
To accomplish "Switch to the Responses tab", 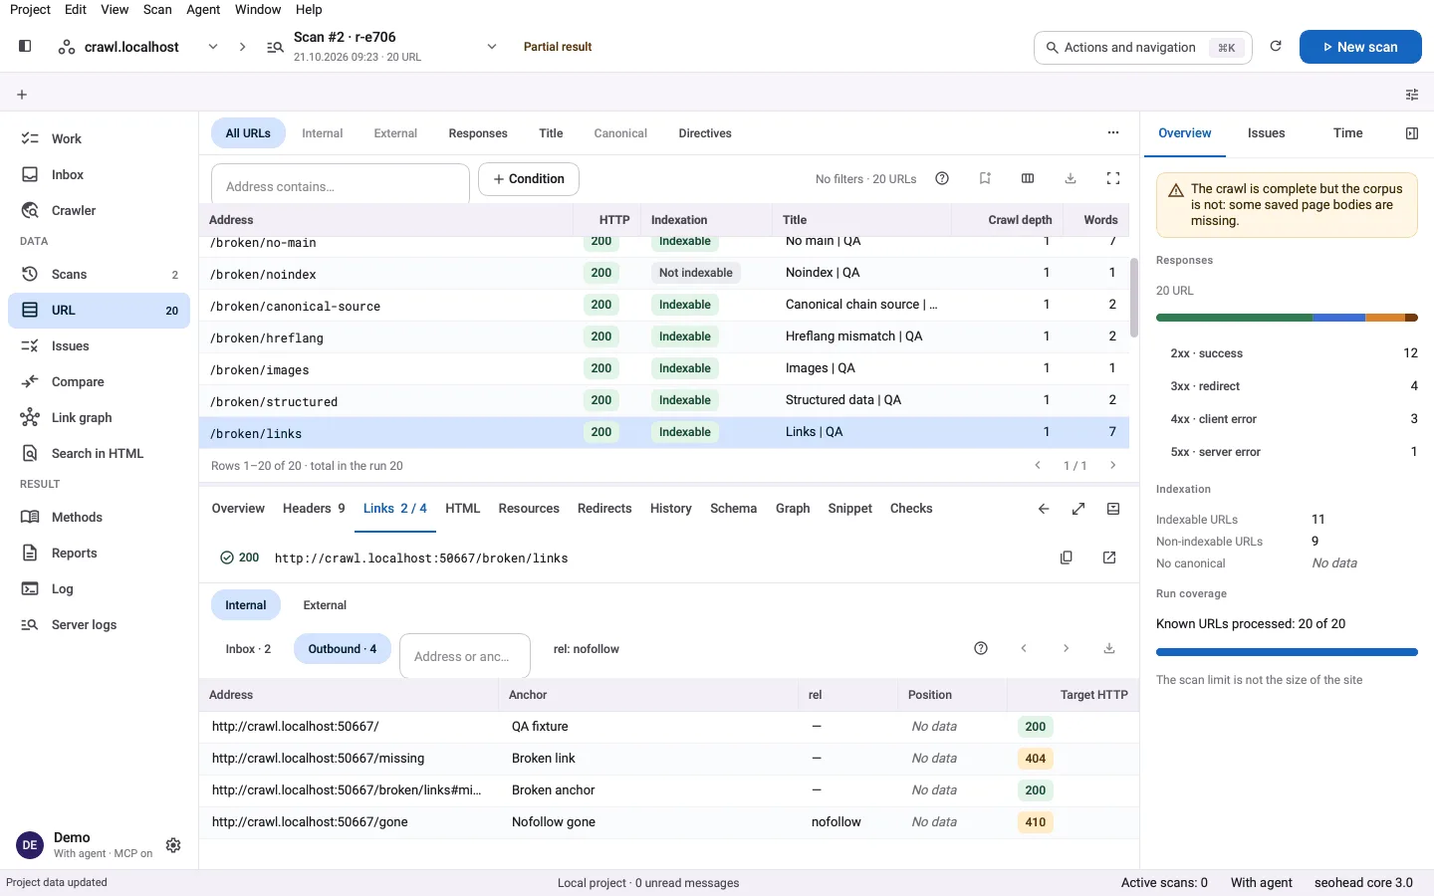I will tap(478, 133).
